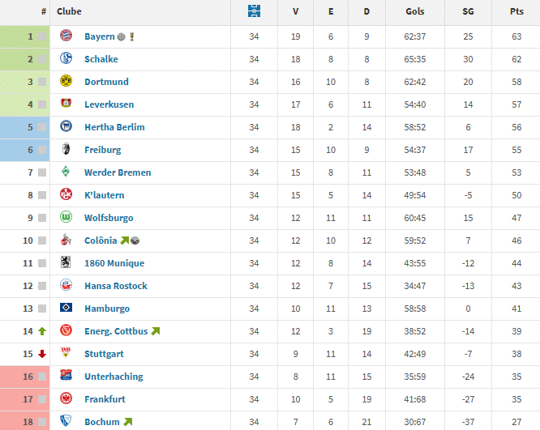Click the gray square beside position 1

click(42, 36)
